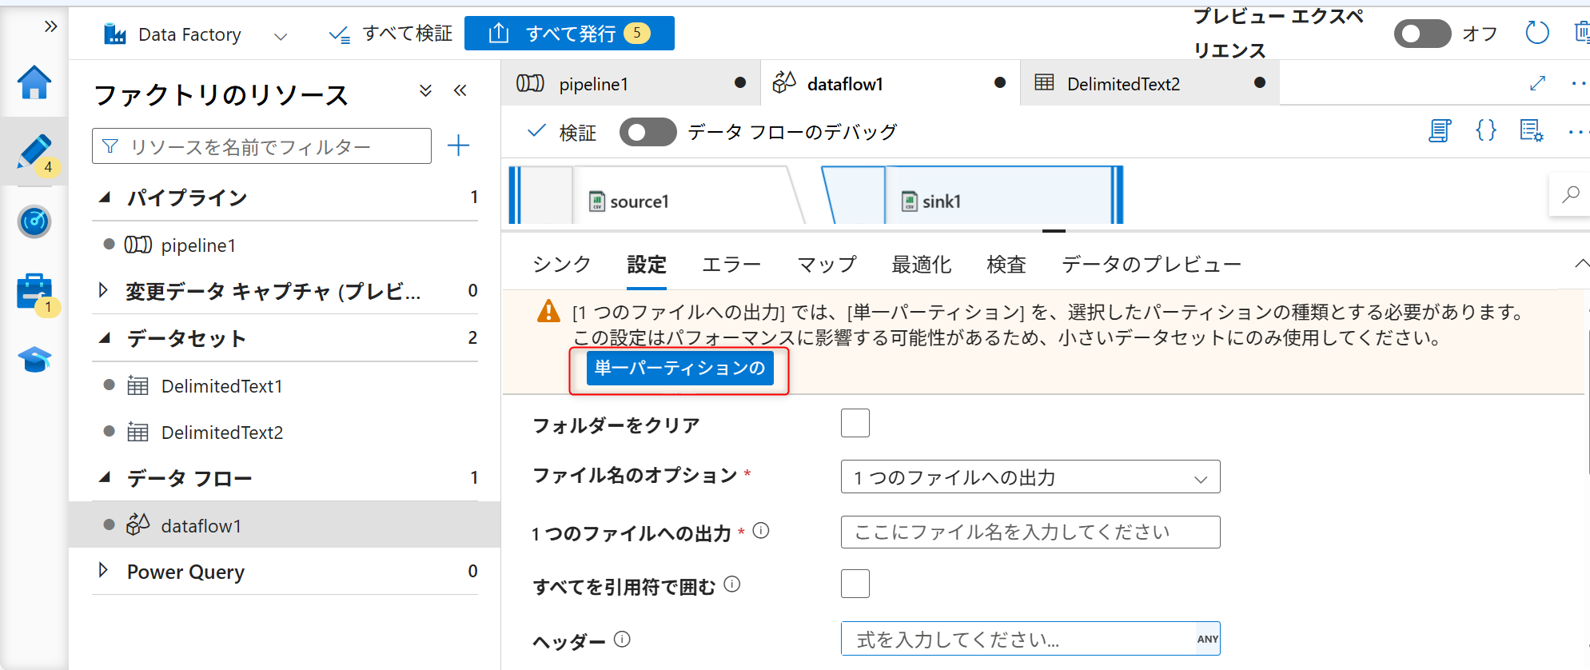Viewport: 1590px width, 670px height.
Task: Click すべて発行 publish button
Action: point(569,33)
